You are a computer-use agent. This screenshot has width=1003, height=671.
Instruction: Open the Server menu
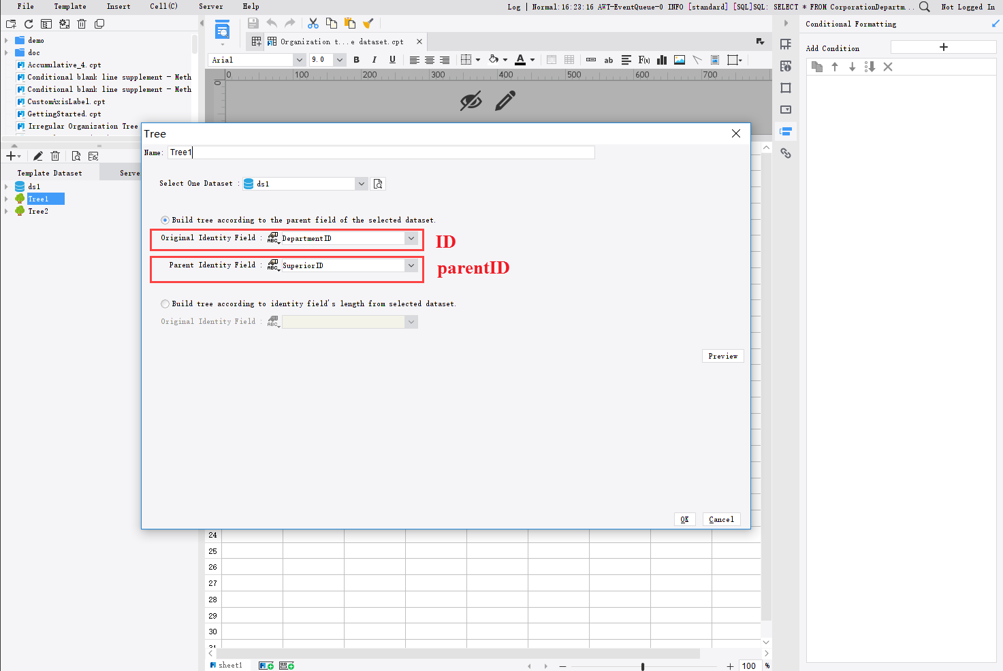[210, 6]
